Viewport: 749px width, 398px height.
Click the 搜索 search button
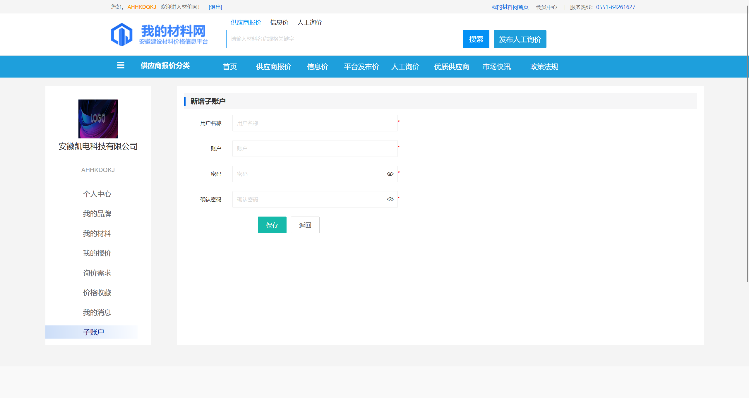pos(476,39)
